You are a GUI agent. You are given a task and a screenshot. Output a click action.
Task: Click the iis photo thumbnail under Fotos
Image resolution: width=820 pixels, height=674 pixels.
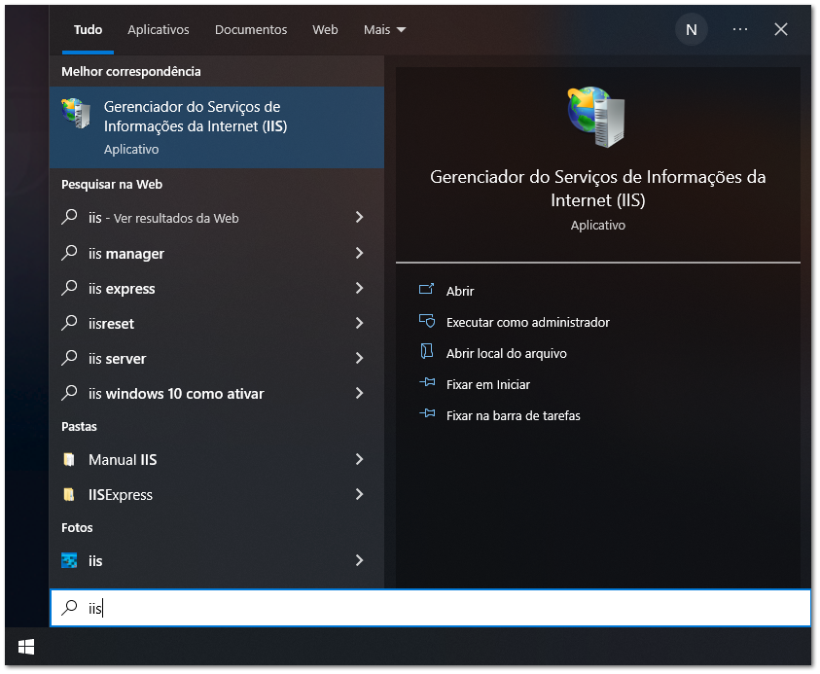pos(68,560)
